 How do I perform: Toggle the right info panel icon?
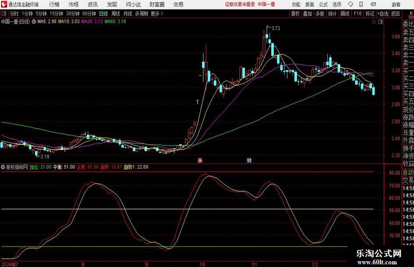pyautogui.click(x=380, y=22)
